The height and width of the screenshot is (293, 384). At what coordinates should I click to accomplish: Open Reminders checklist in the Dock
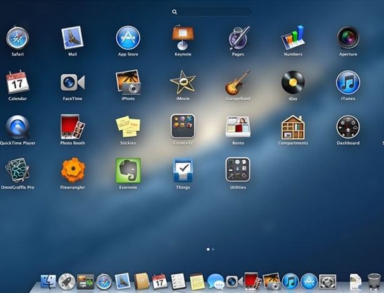coord(179,282)
